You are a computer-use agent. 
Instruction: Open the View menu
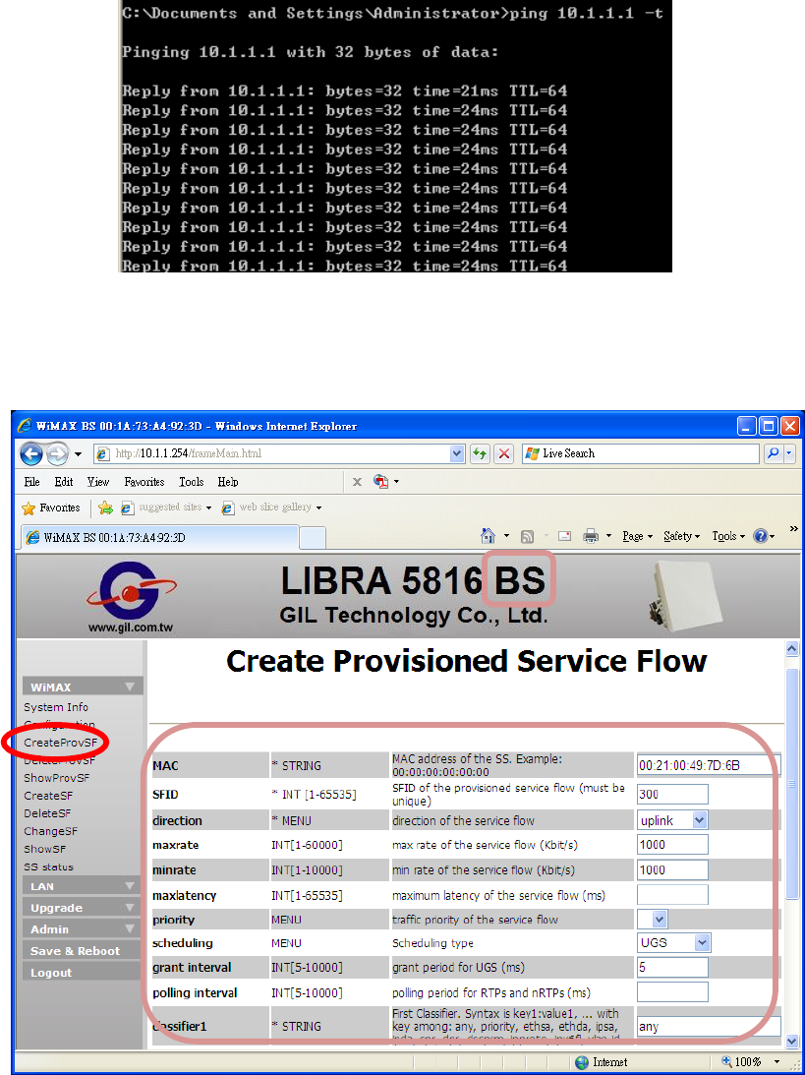point(98,482)
